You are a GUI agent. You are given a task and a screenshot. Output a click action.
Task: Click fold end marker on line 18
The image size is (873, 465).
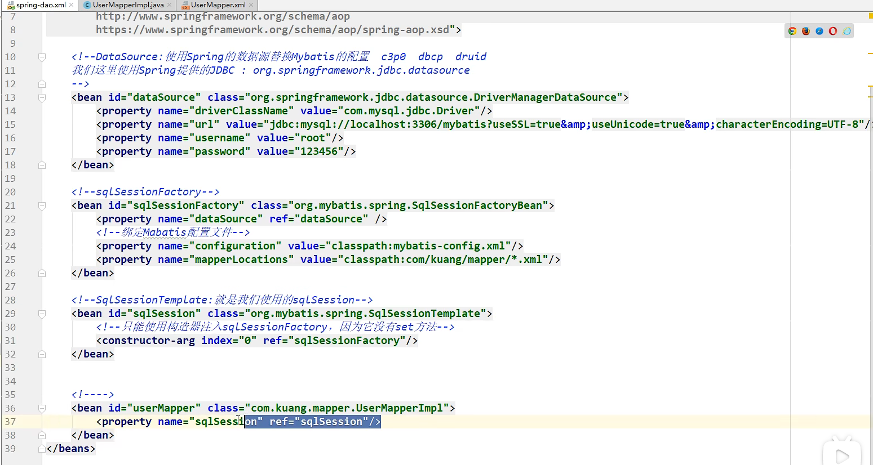[42, 165]
